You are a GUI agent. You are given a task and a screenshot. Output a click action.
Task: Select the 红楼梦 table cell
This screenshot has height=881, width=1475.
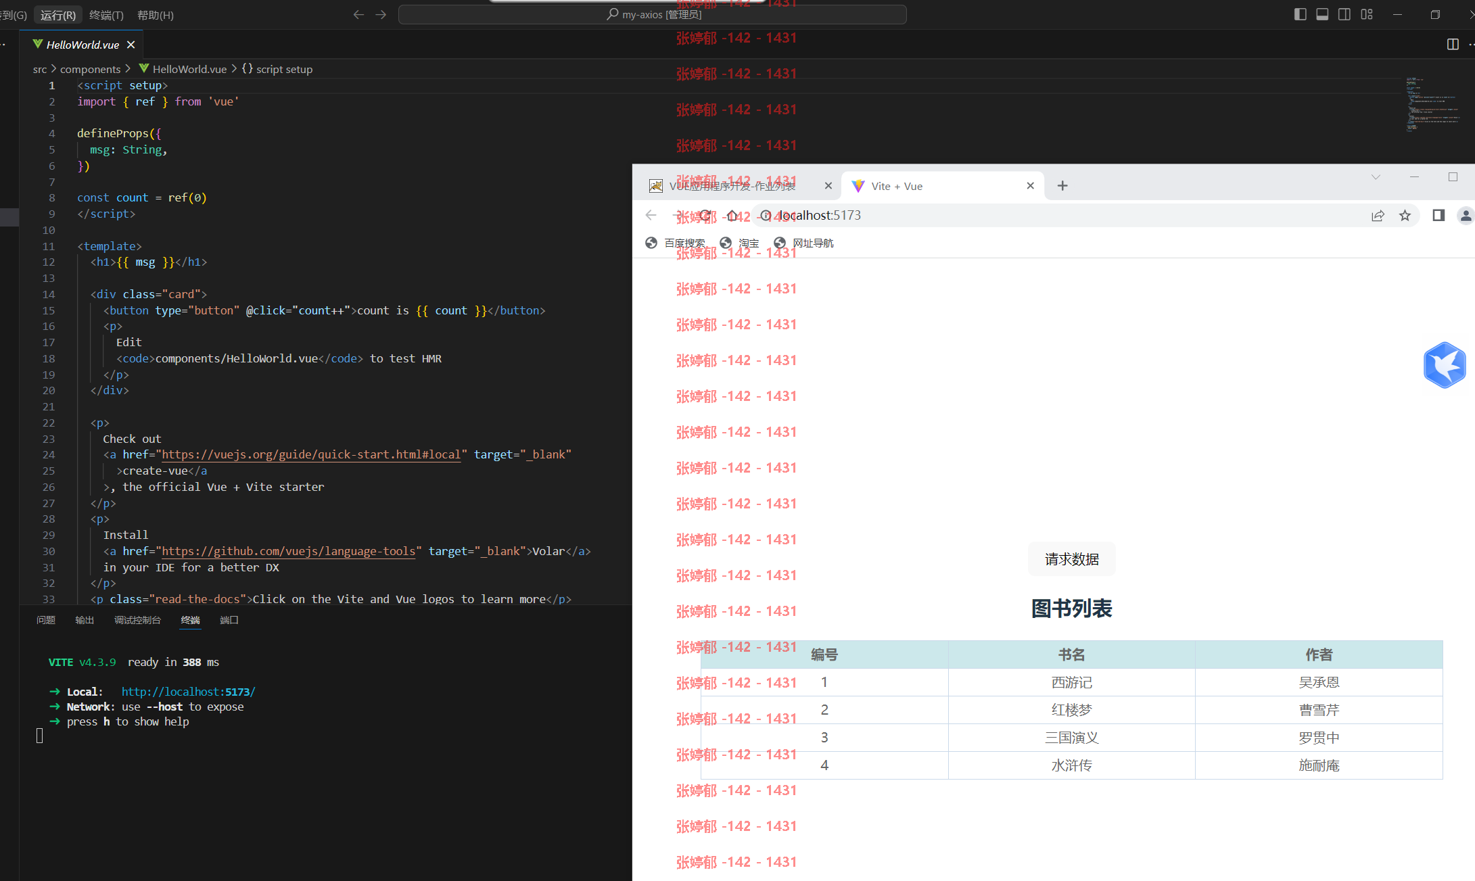[x=1072, y=710]
